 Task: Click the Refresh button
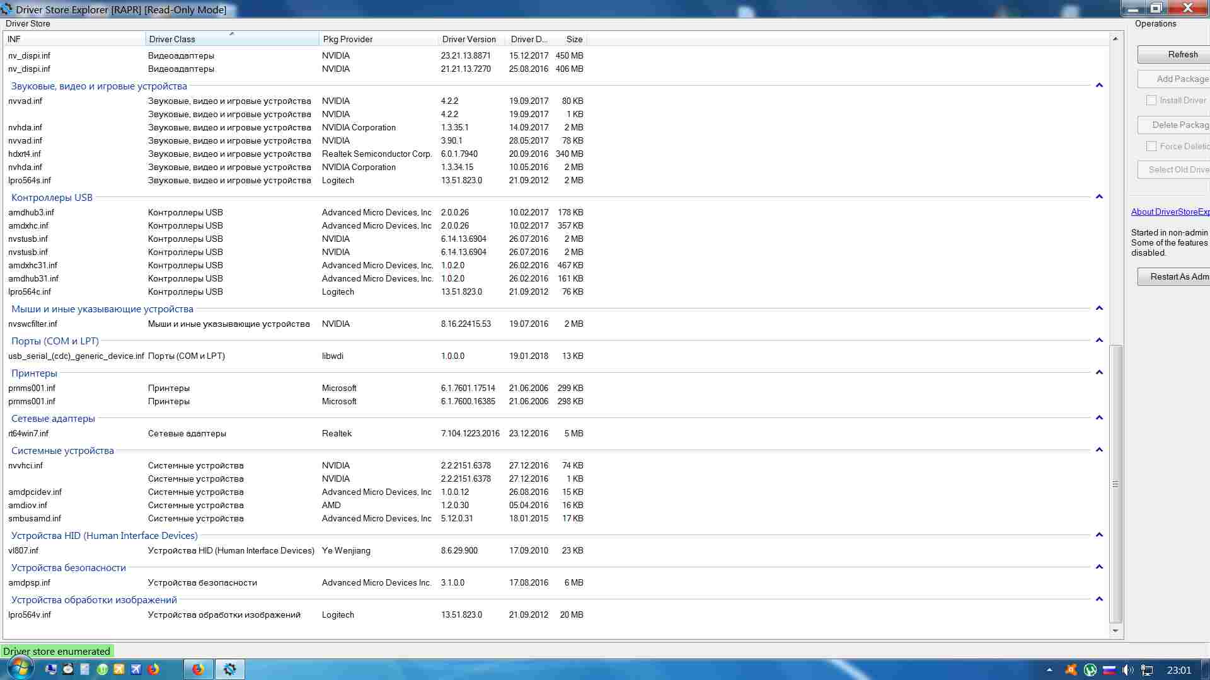tap(1173, 55)
